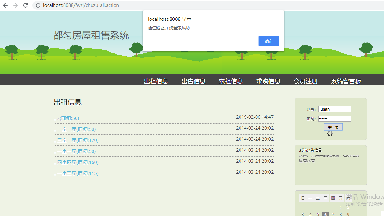
Task: Click the 系统公告信息 panel title
Action: [311, 150]
